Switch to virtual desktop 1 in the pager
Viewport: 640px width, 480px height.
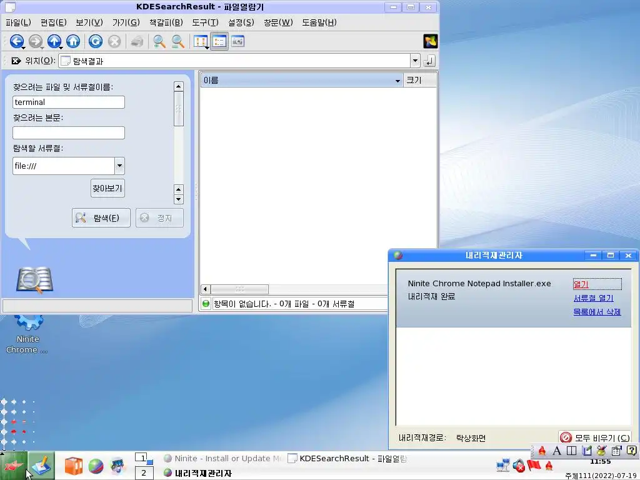point(144,458)
